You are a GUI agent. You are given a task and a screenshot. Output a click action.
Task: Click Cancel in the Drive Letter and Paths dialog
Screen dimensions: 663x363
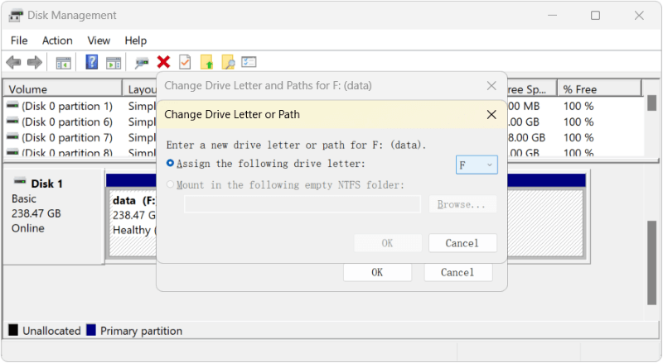[458, 273]
